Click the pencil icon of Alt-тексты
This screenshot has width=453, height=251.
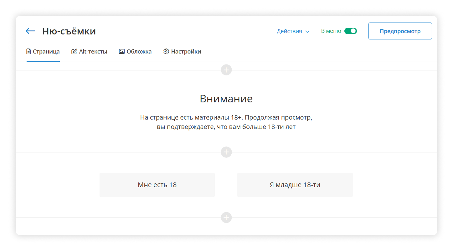tap(74, 52)
